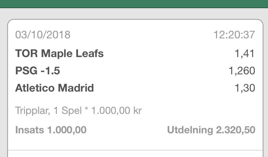Tap empty space between PSG -1.5 and 1,260
268x157 pixels.
(142, 71)
